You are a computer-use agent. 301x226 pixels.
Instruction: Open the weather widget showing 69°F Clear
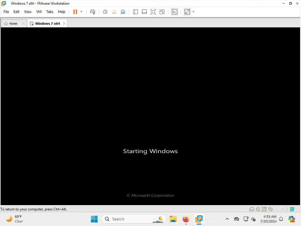tap(14, 219)
